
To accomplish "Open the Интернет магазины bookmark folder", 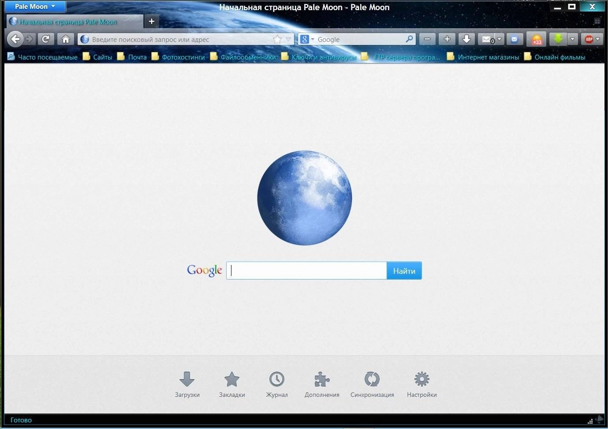I will (x=483, y=57).
